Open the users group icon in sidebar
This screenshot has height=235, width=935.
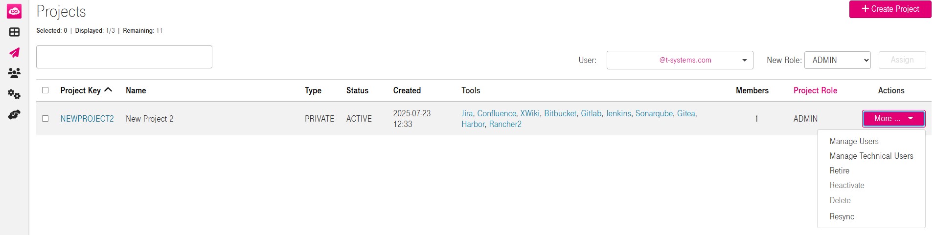click(14, 73)
